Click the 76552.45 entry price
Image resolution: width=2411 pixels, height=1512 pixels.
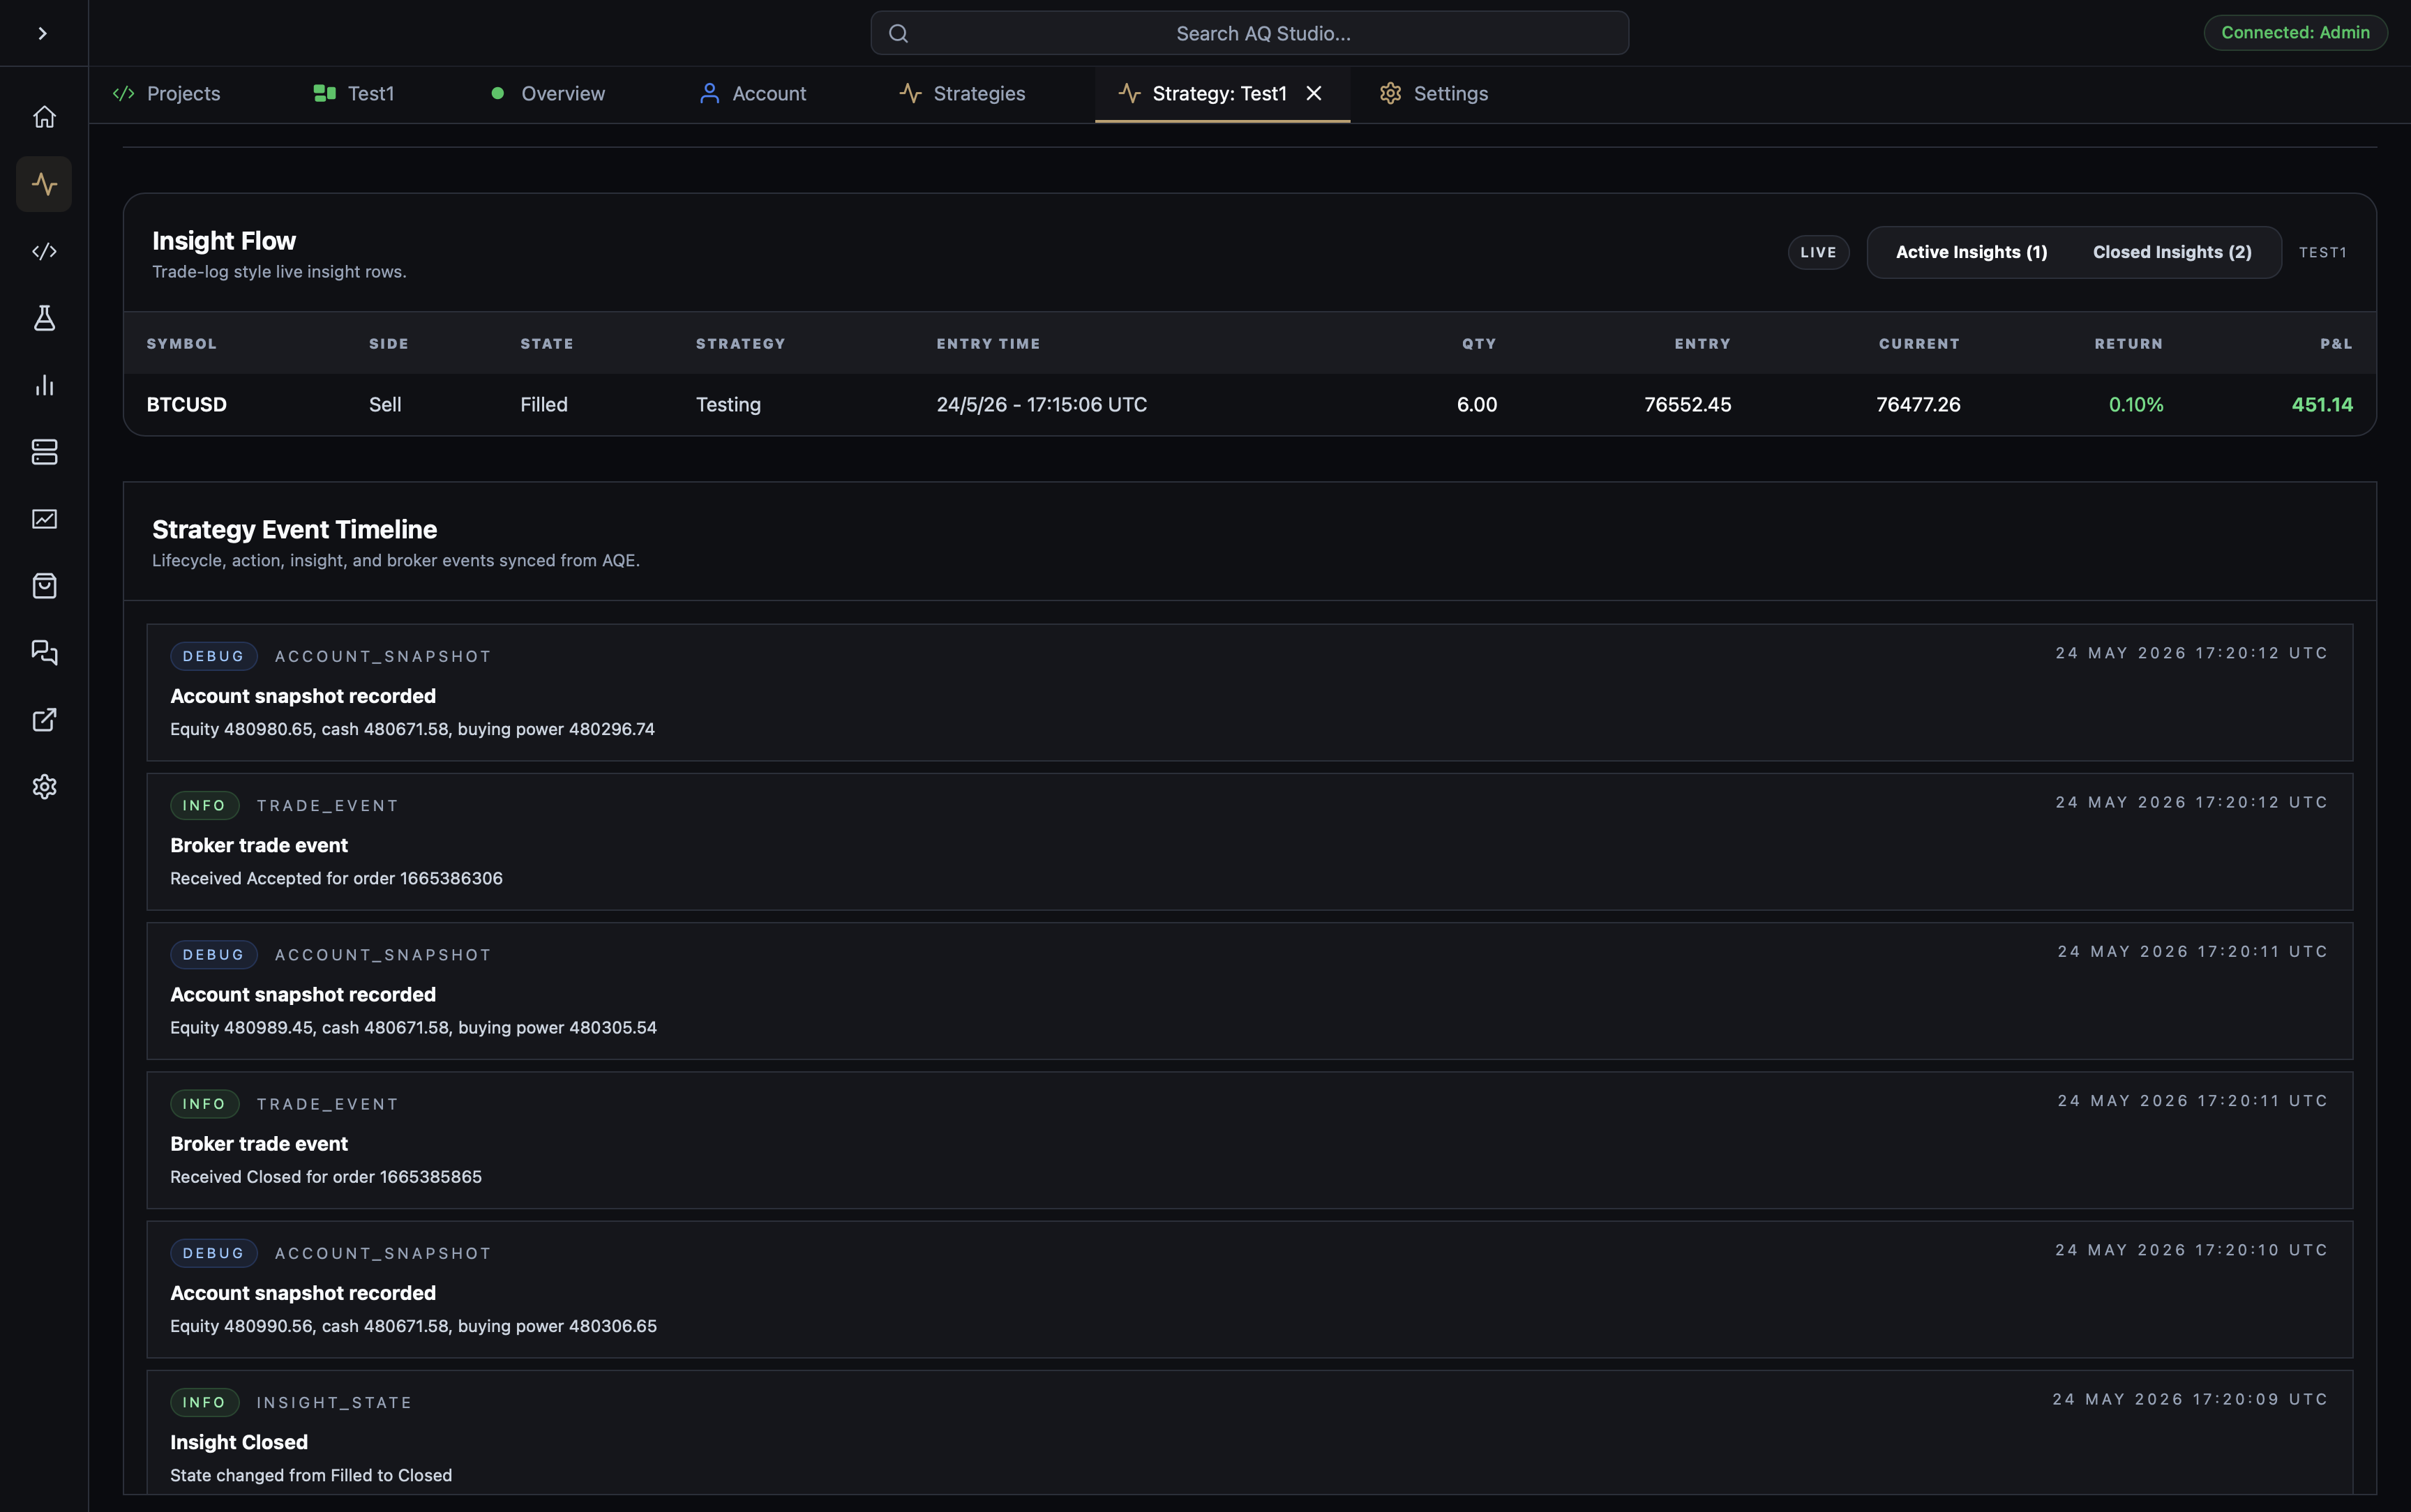point(1687,405)
